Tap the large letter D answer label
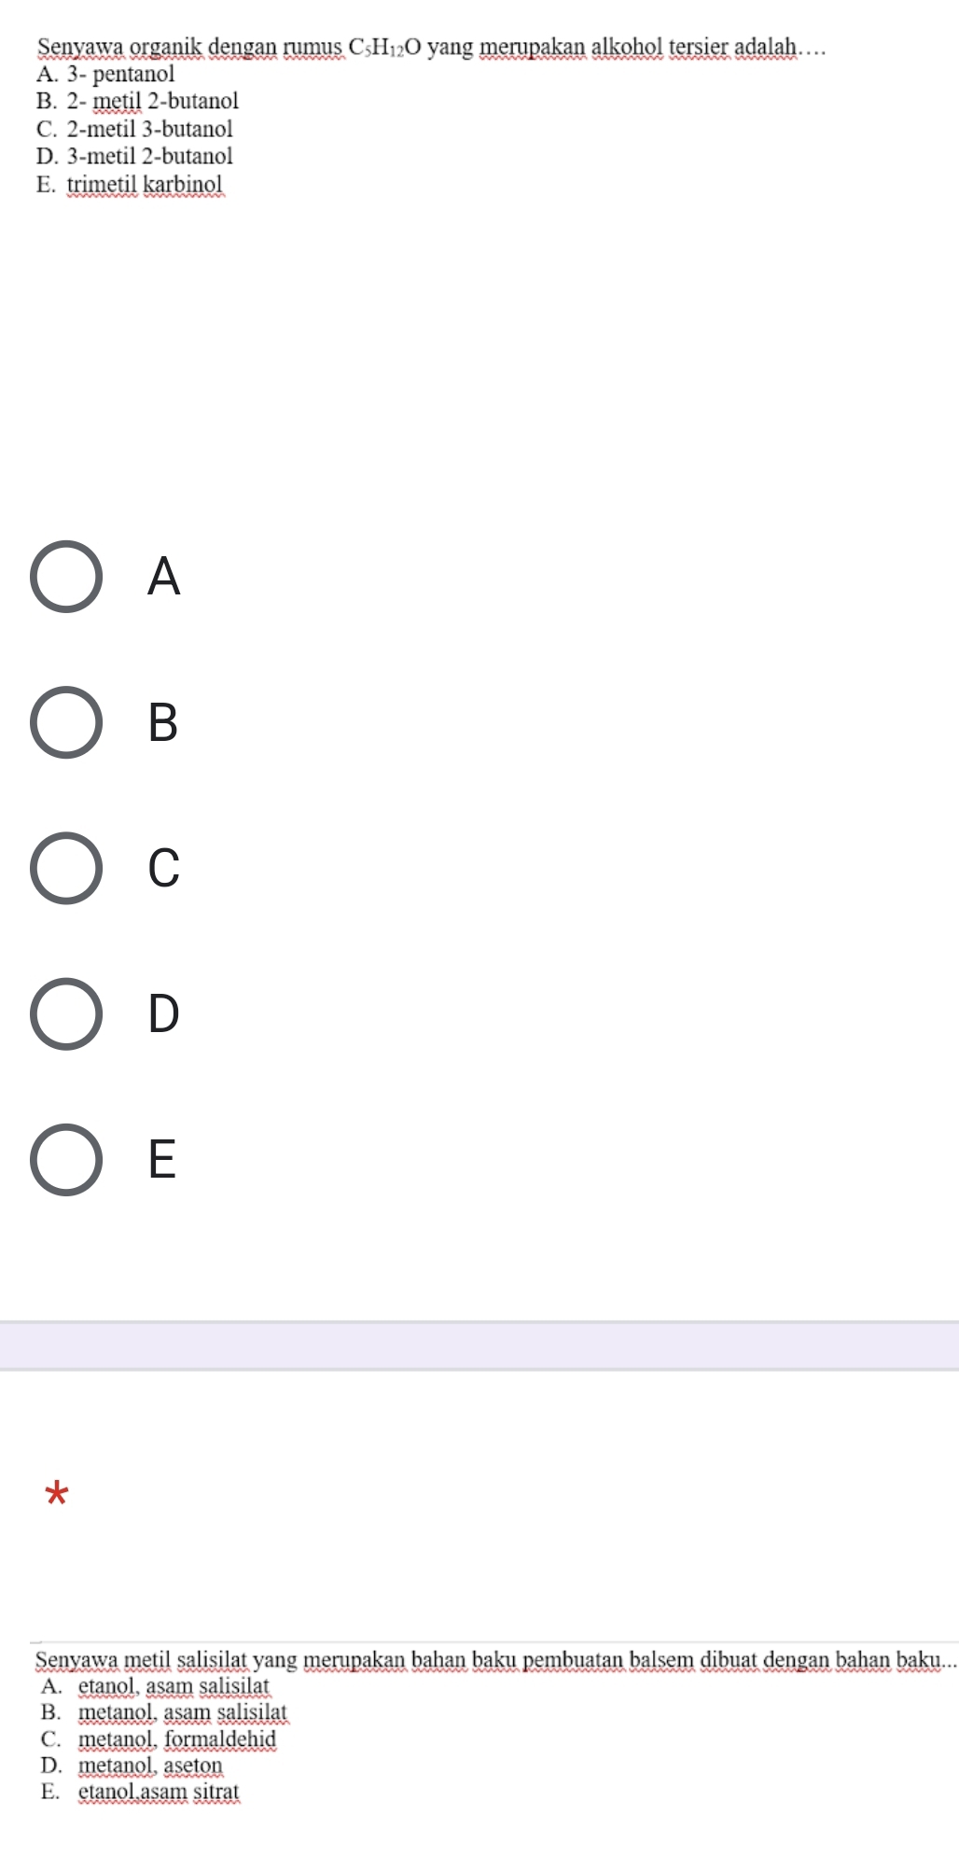The width and height of the screenshot is (959, 1857). (x=163, y=1013)
